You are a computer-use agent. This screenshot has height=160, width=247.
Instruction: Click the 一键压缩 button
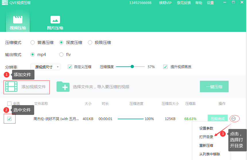214,86
